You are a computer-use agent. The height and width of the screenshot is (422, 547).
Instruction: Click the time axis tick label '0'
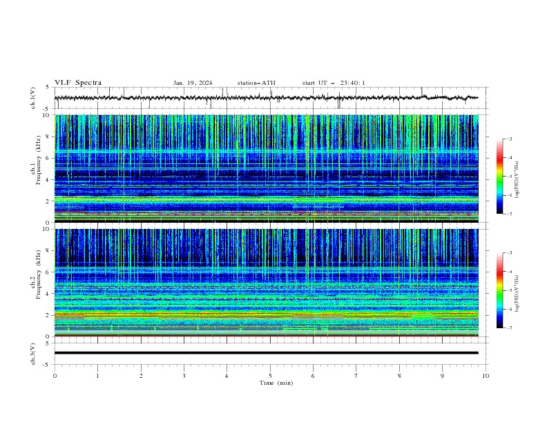55,376
